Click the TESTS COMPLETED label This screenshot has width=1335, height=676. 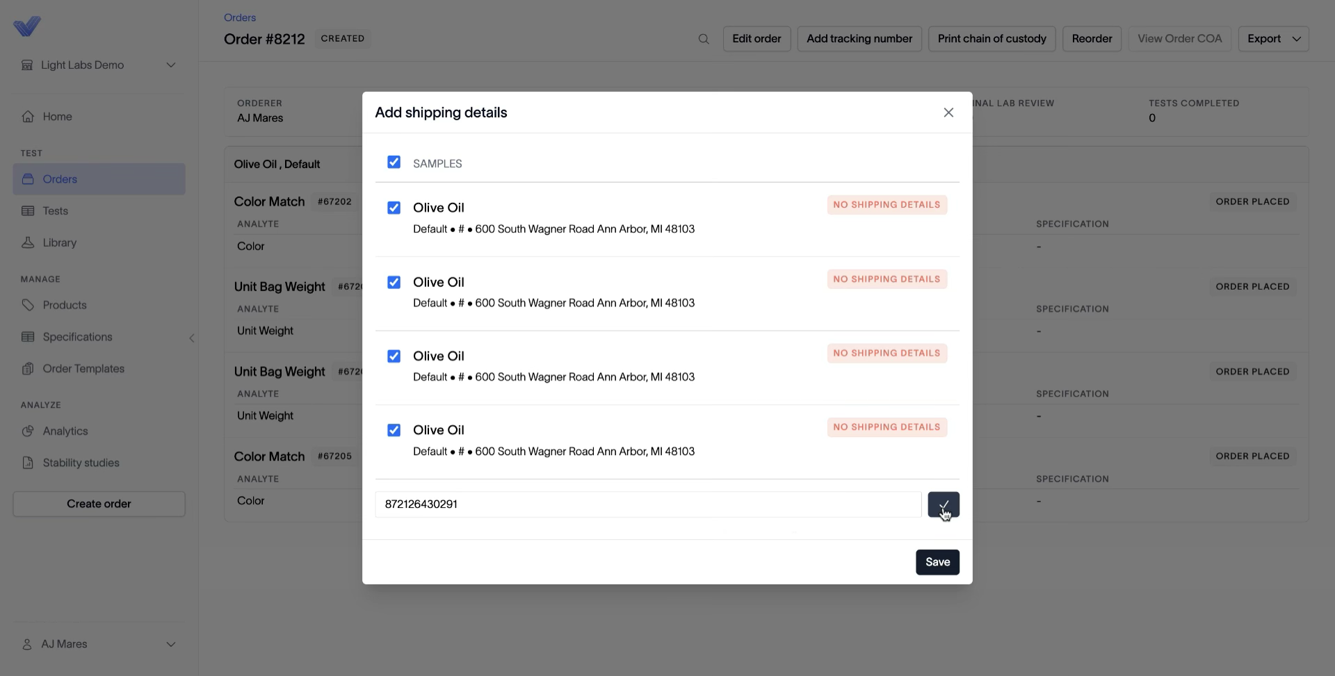pos(1194,104)
